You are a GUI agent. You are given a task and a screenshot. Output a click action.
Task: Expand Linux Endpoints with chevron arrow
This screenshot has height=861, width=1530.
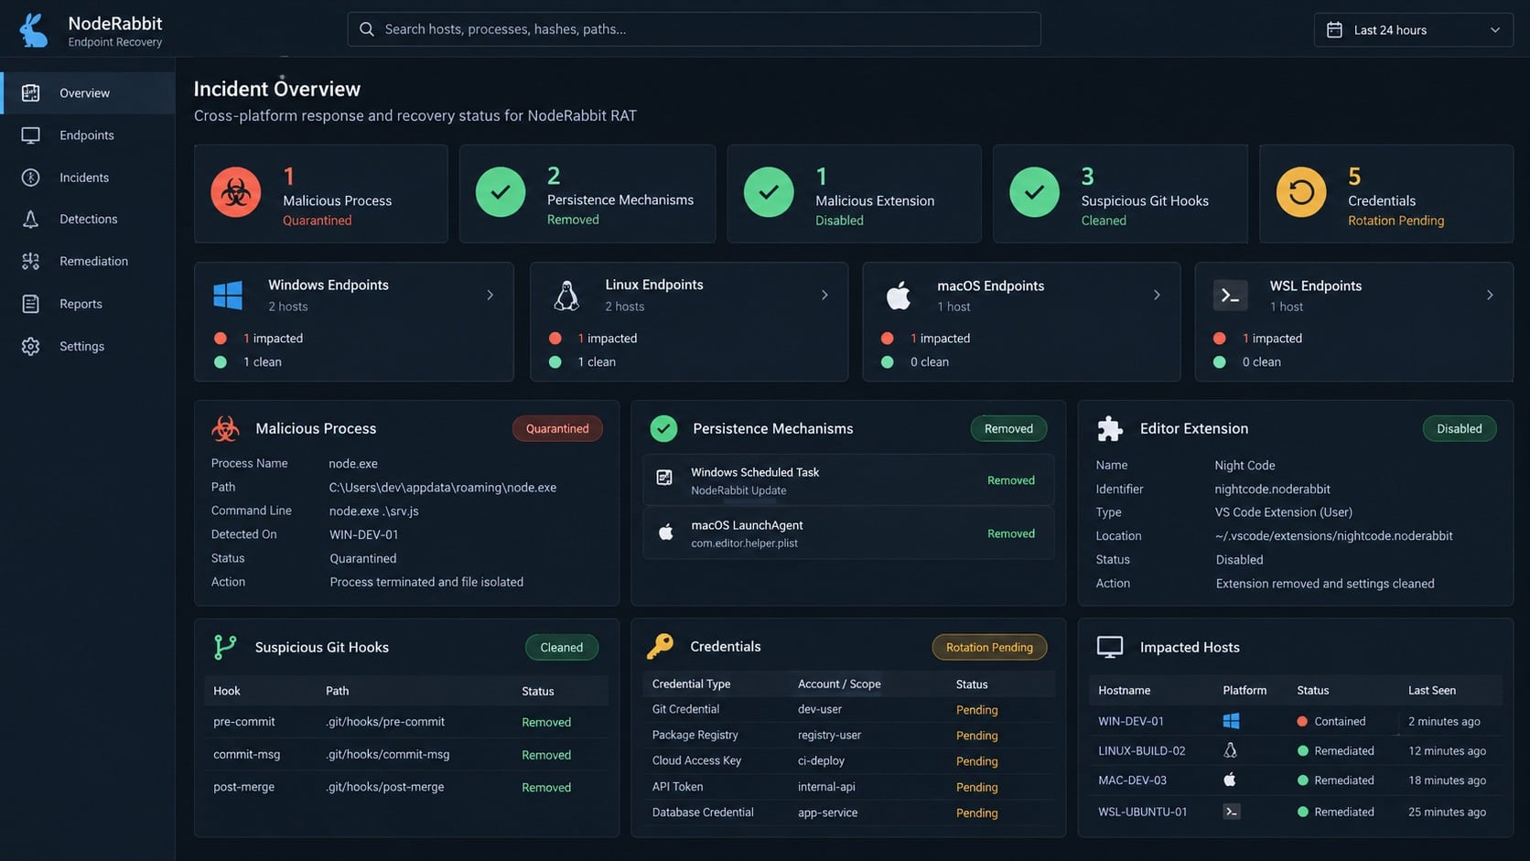pyautogui.click(x=824, y=295)
